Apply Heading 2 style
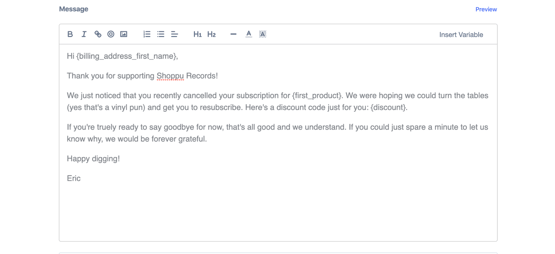The image size is (555, 254). tap(212, 34)
